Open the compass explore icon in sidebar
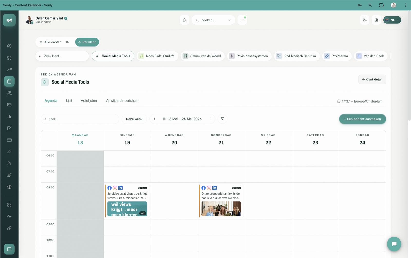The height and width of the screenshot is (258, 411). click(x=9, y=46)
